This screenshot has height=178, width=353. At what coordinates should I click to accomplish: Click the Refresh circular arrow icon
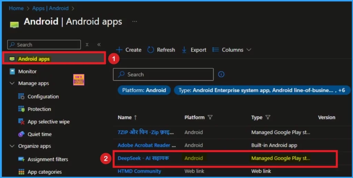click(151, 50)
